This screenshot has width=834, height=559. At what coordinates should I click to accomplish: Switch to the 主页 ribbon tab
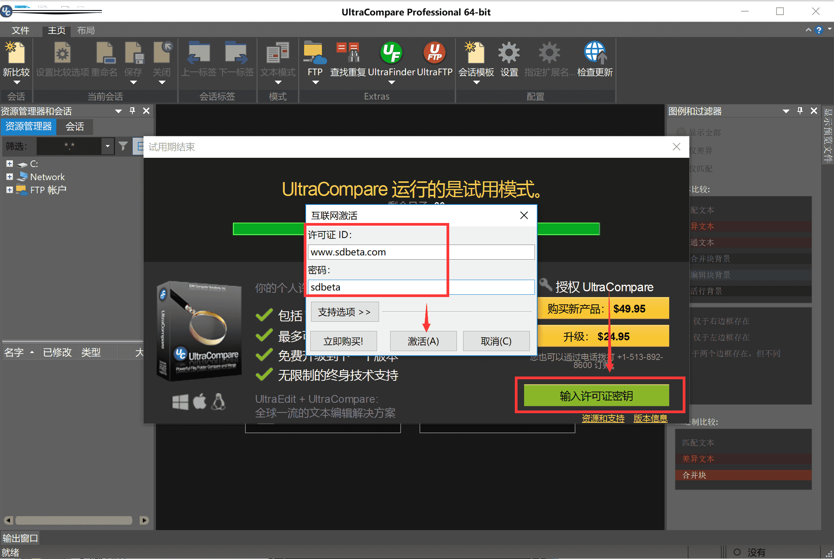(x=56, y=30)
